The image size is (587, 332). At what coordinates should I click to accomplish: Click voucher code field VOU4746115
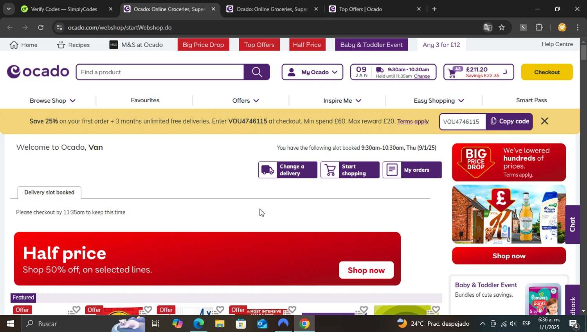pyautogui.click(x=463, y=122)
